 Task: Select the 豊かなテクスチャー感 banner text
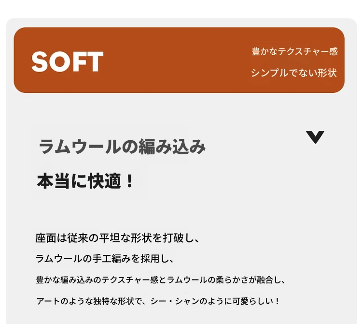pyautogui.click(x=294, y=51)
